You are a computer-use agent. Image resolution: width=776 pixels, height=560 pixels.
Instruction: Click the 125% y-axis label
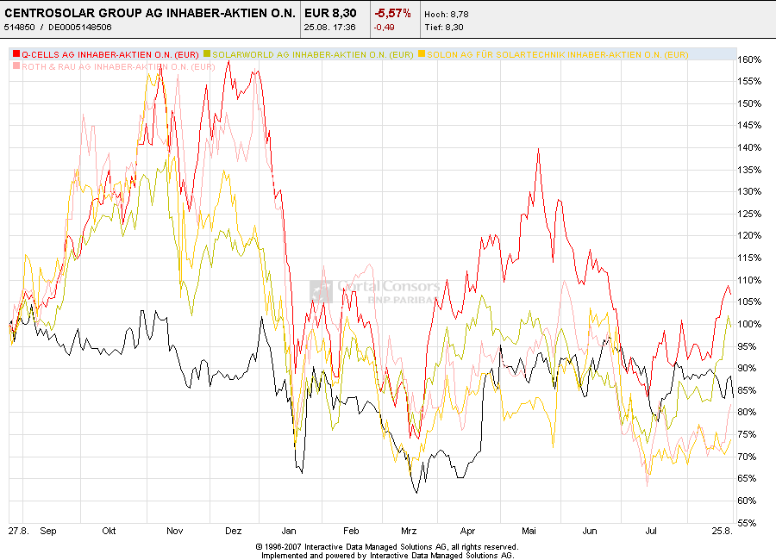coord(749,214)
